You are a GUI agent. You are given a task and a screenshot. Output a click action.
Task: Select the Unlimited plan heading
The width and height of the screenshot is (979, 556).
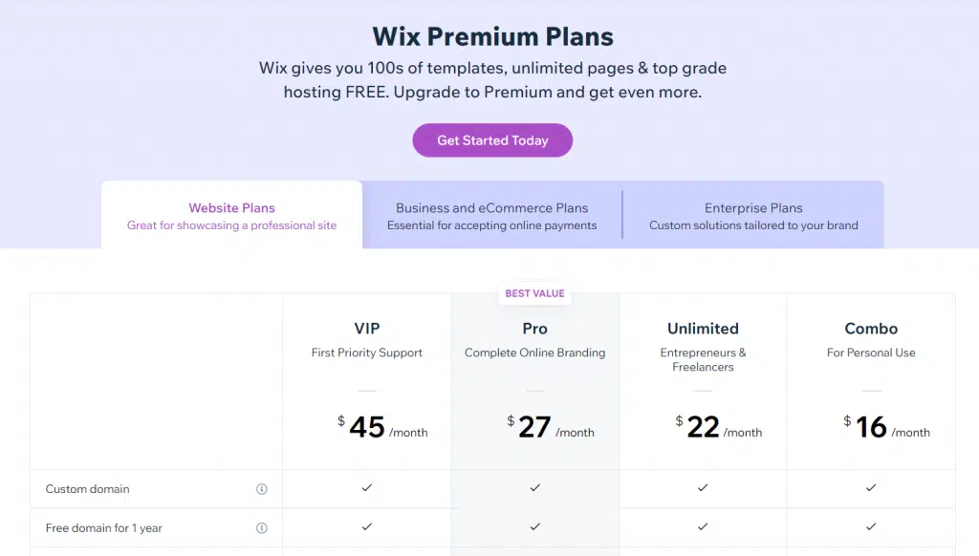pos(703,329)
